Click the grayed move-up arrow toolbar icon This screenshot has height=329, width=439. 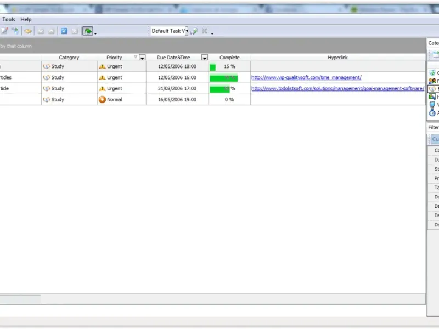[x=51, y=31]
